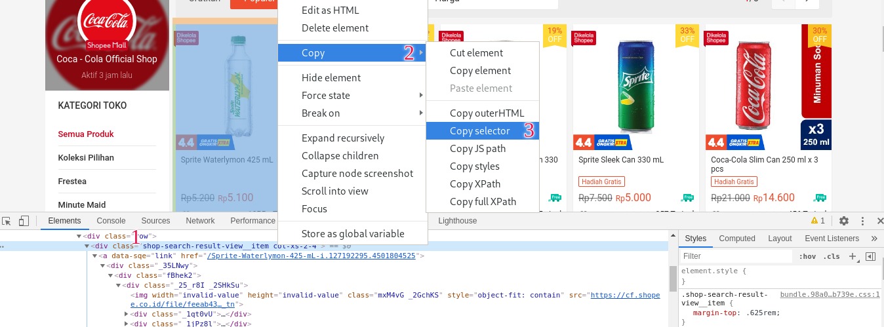This screenshot has height=327, width=884.
Task: Show more Styles pane tabs chevron
Action: pyautogui.click(x=874, y=239)
